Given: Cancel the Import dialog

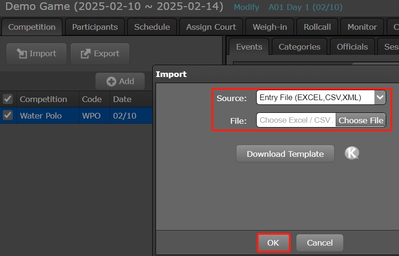Looking at the screenshot, I should 320,243.
